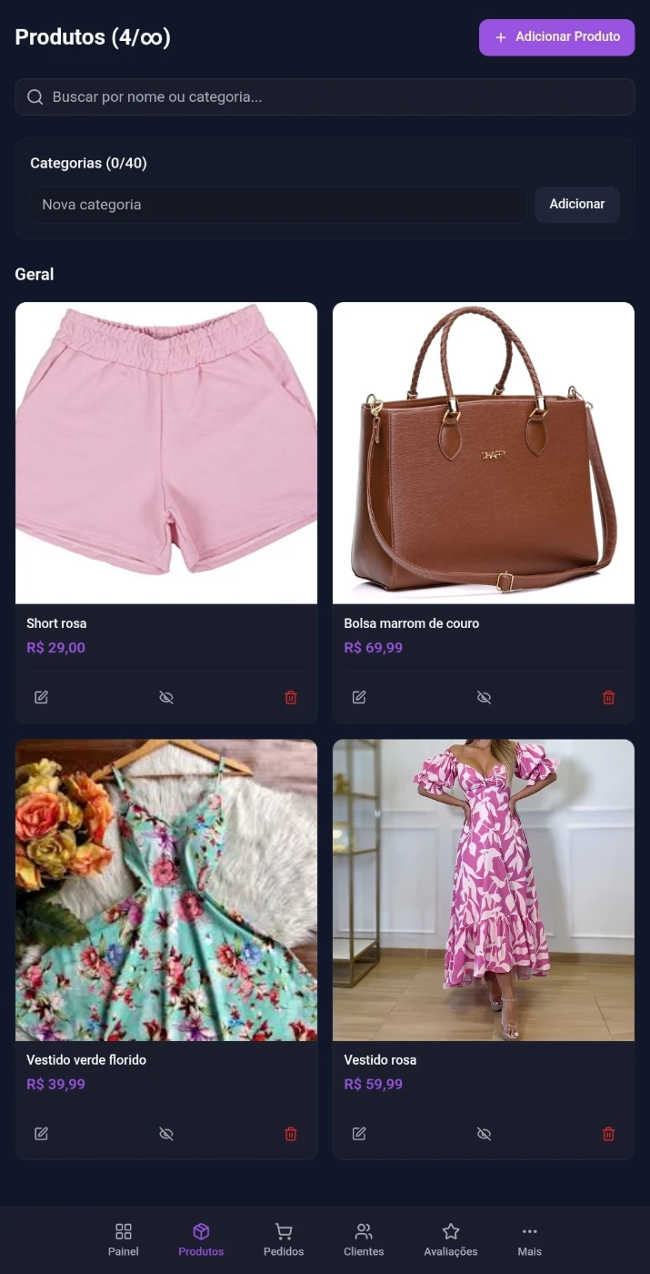Open the Avaliações tab
The width and height of the screenshot is (650, 1274).
(x=451, y=1240)
